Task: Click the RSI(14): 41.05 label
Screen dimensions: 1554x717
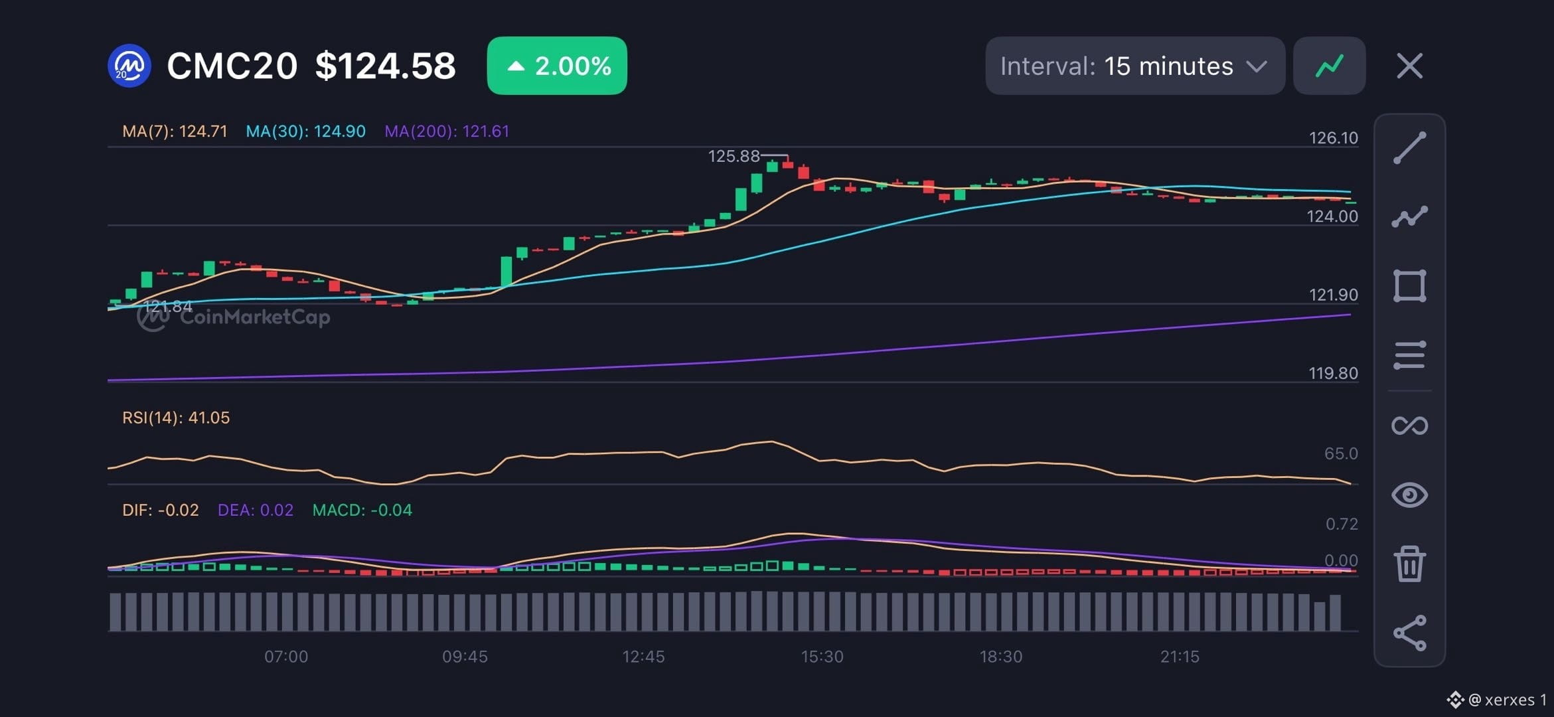Action: pyautogui.click(x=176, y=418)
